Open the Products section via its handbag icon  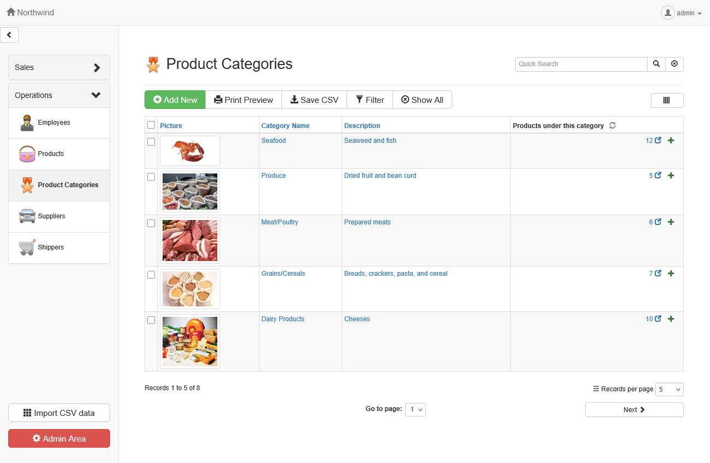tap(26, 154)
